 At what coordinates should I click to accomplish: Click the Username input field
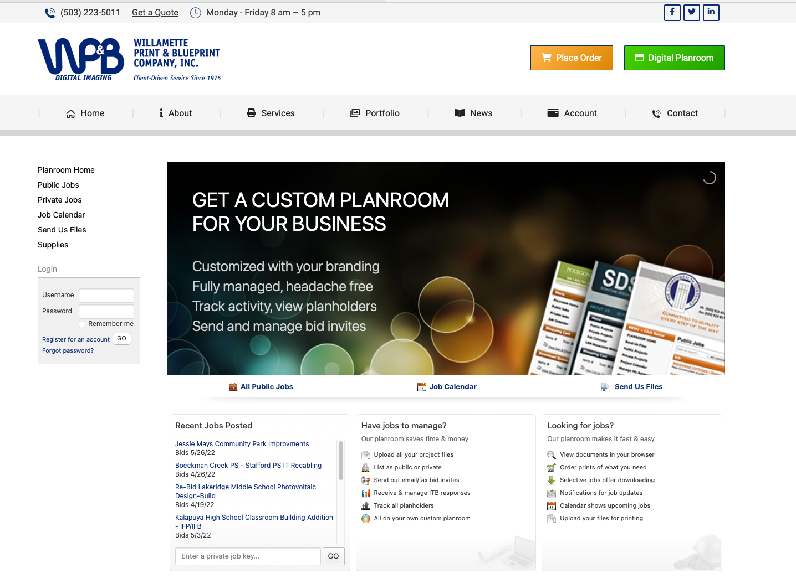106,296
